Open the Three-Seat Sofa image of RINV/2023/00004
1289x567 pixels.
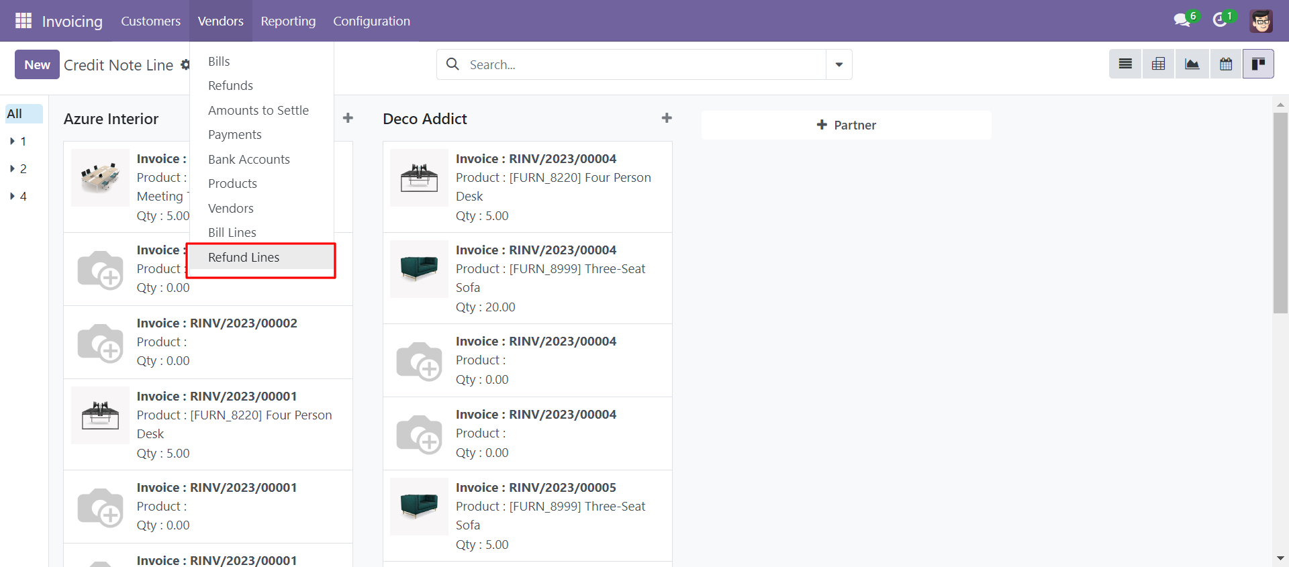pos(419,269)
